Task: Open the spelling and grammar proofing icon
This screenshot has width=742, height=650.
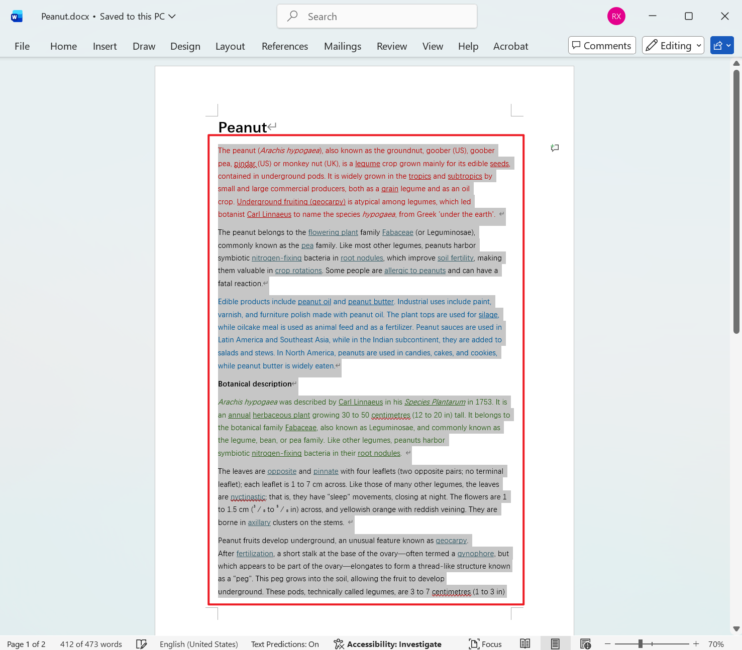Action: tap(142, 643)
